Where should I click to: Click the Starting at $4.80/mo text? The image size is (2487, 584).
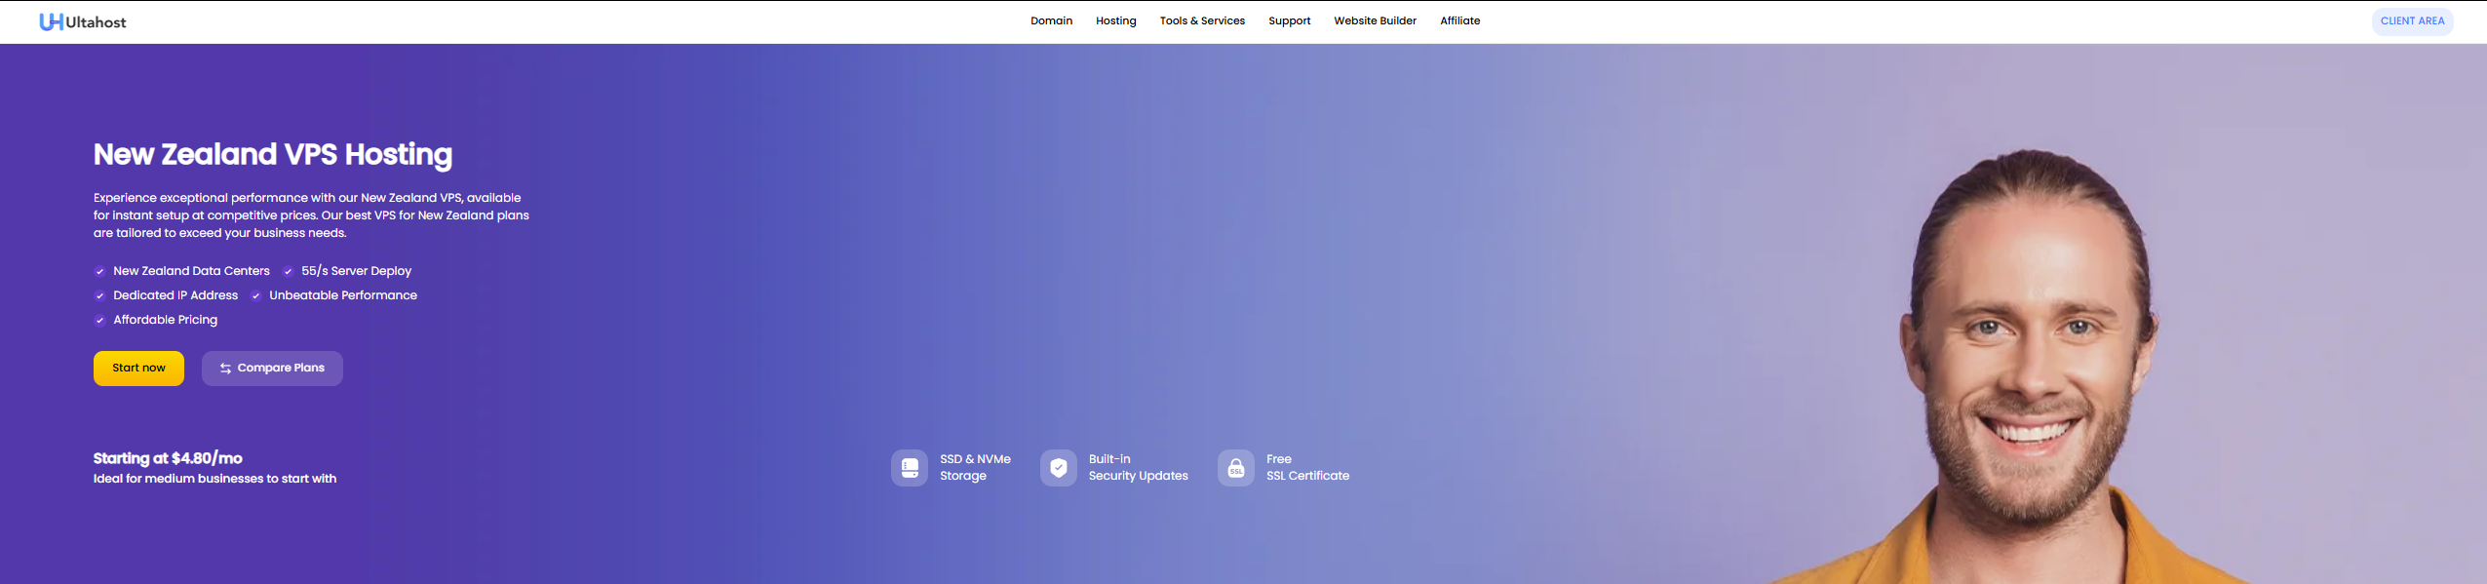(x=168, y=458)
